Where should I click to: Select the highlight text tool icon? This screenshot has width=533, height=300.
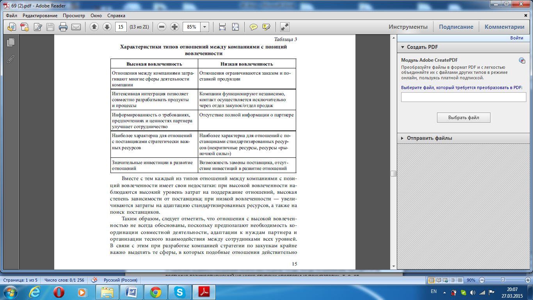coord(266,27)
